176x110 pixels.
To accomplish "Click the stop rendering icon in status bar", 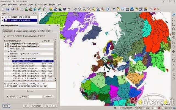I will [159, 108].
